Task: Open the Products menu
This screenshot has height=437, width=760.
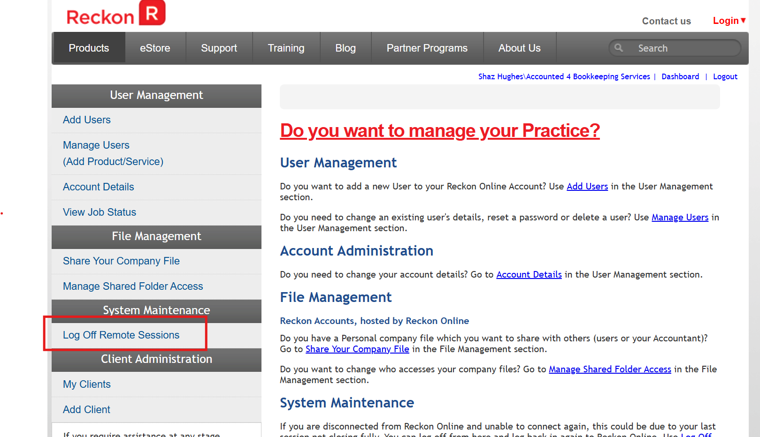Action: [x=89, y=48]
